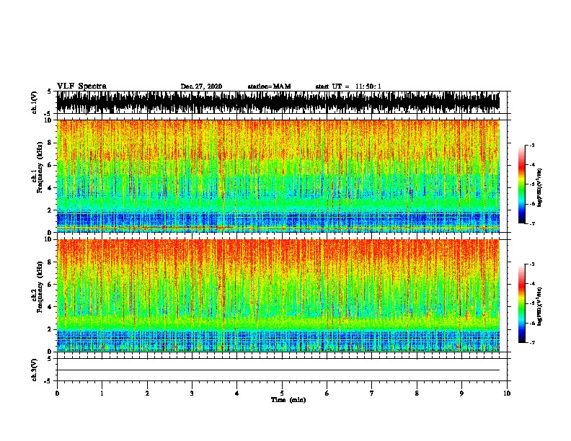Click the "Time (min)" axis label
Viewport: 571px width, 441px height.
click(288, 400)
